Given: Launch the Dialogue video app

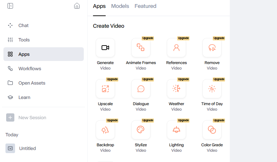Looking at the screenshot, I should 141,89.
